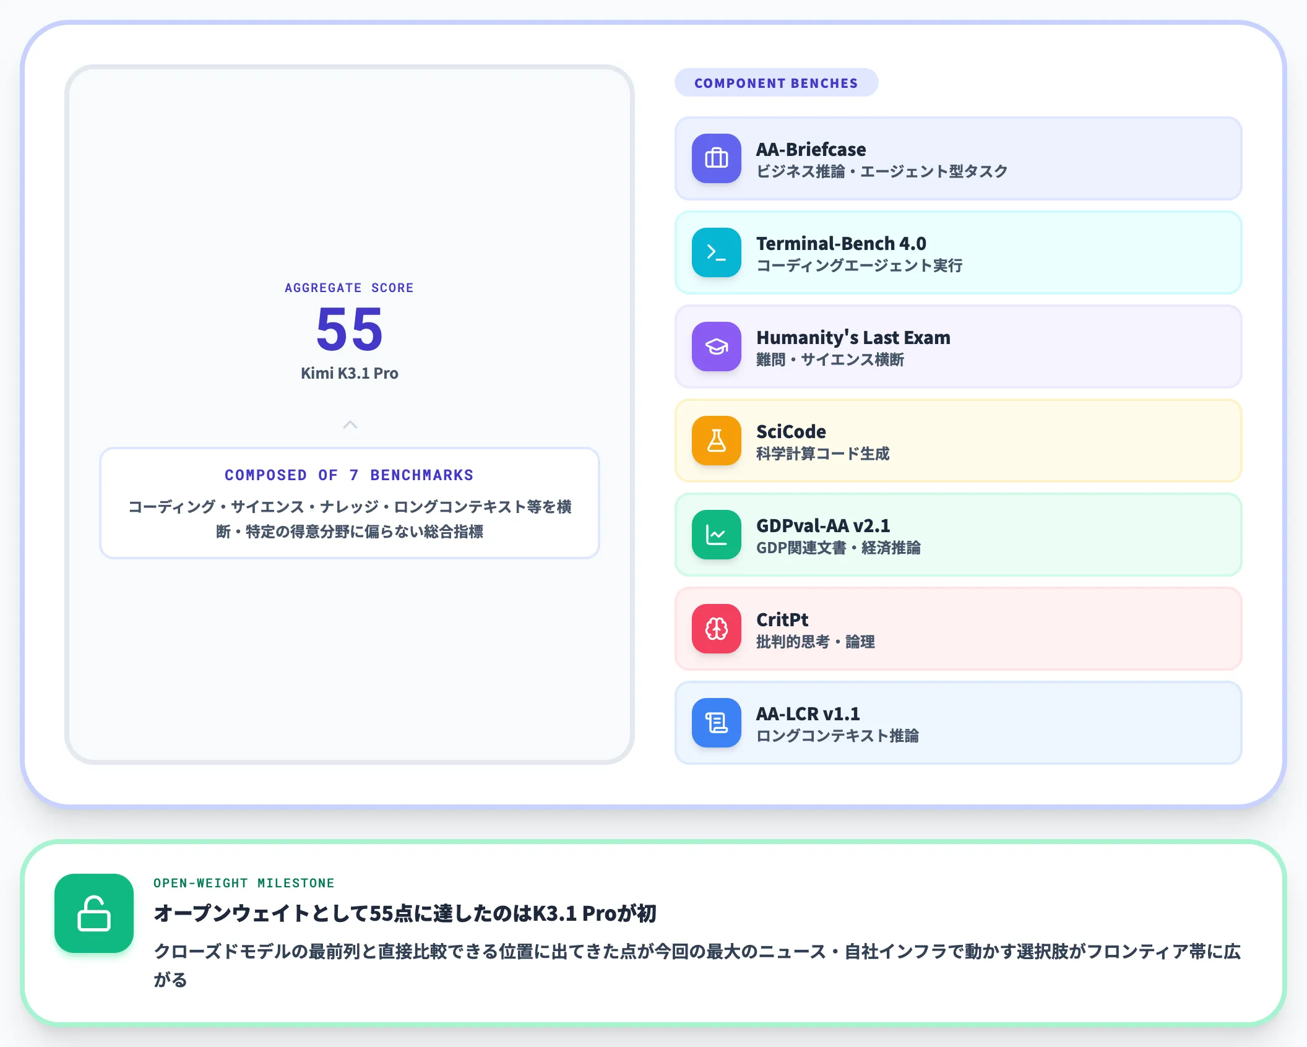The image size is (1307, 1047).
Task: Click the subtitle 科学計算コード生成
Action: pyautogui.click(x=822, y=454)
